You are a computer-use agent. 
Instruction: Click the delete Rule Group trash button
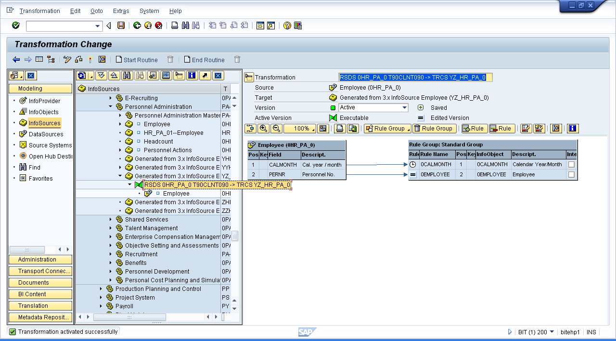(434, 128)
